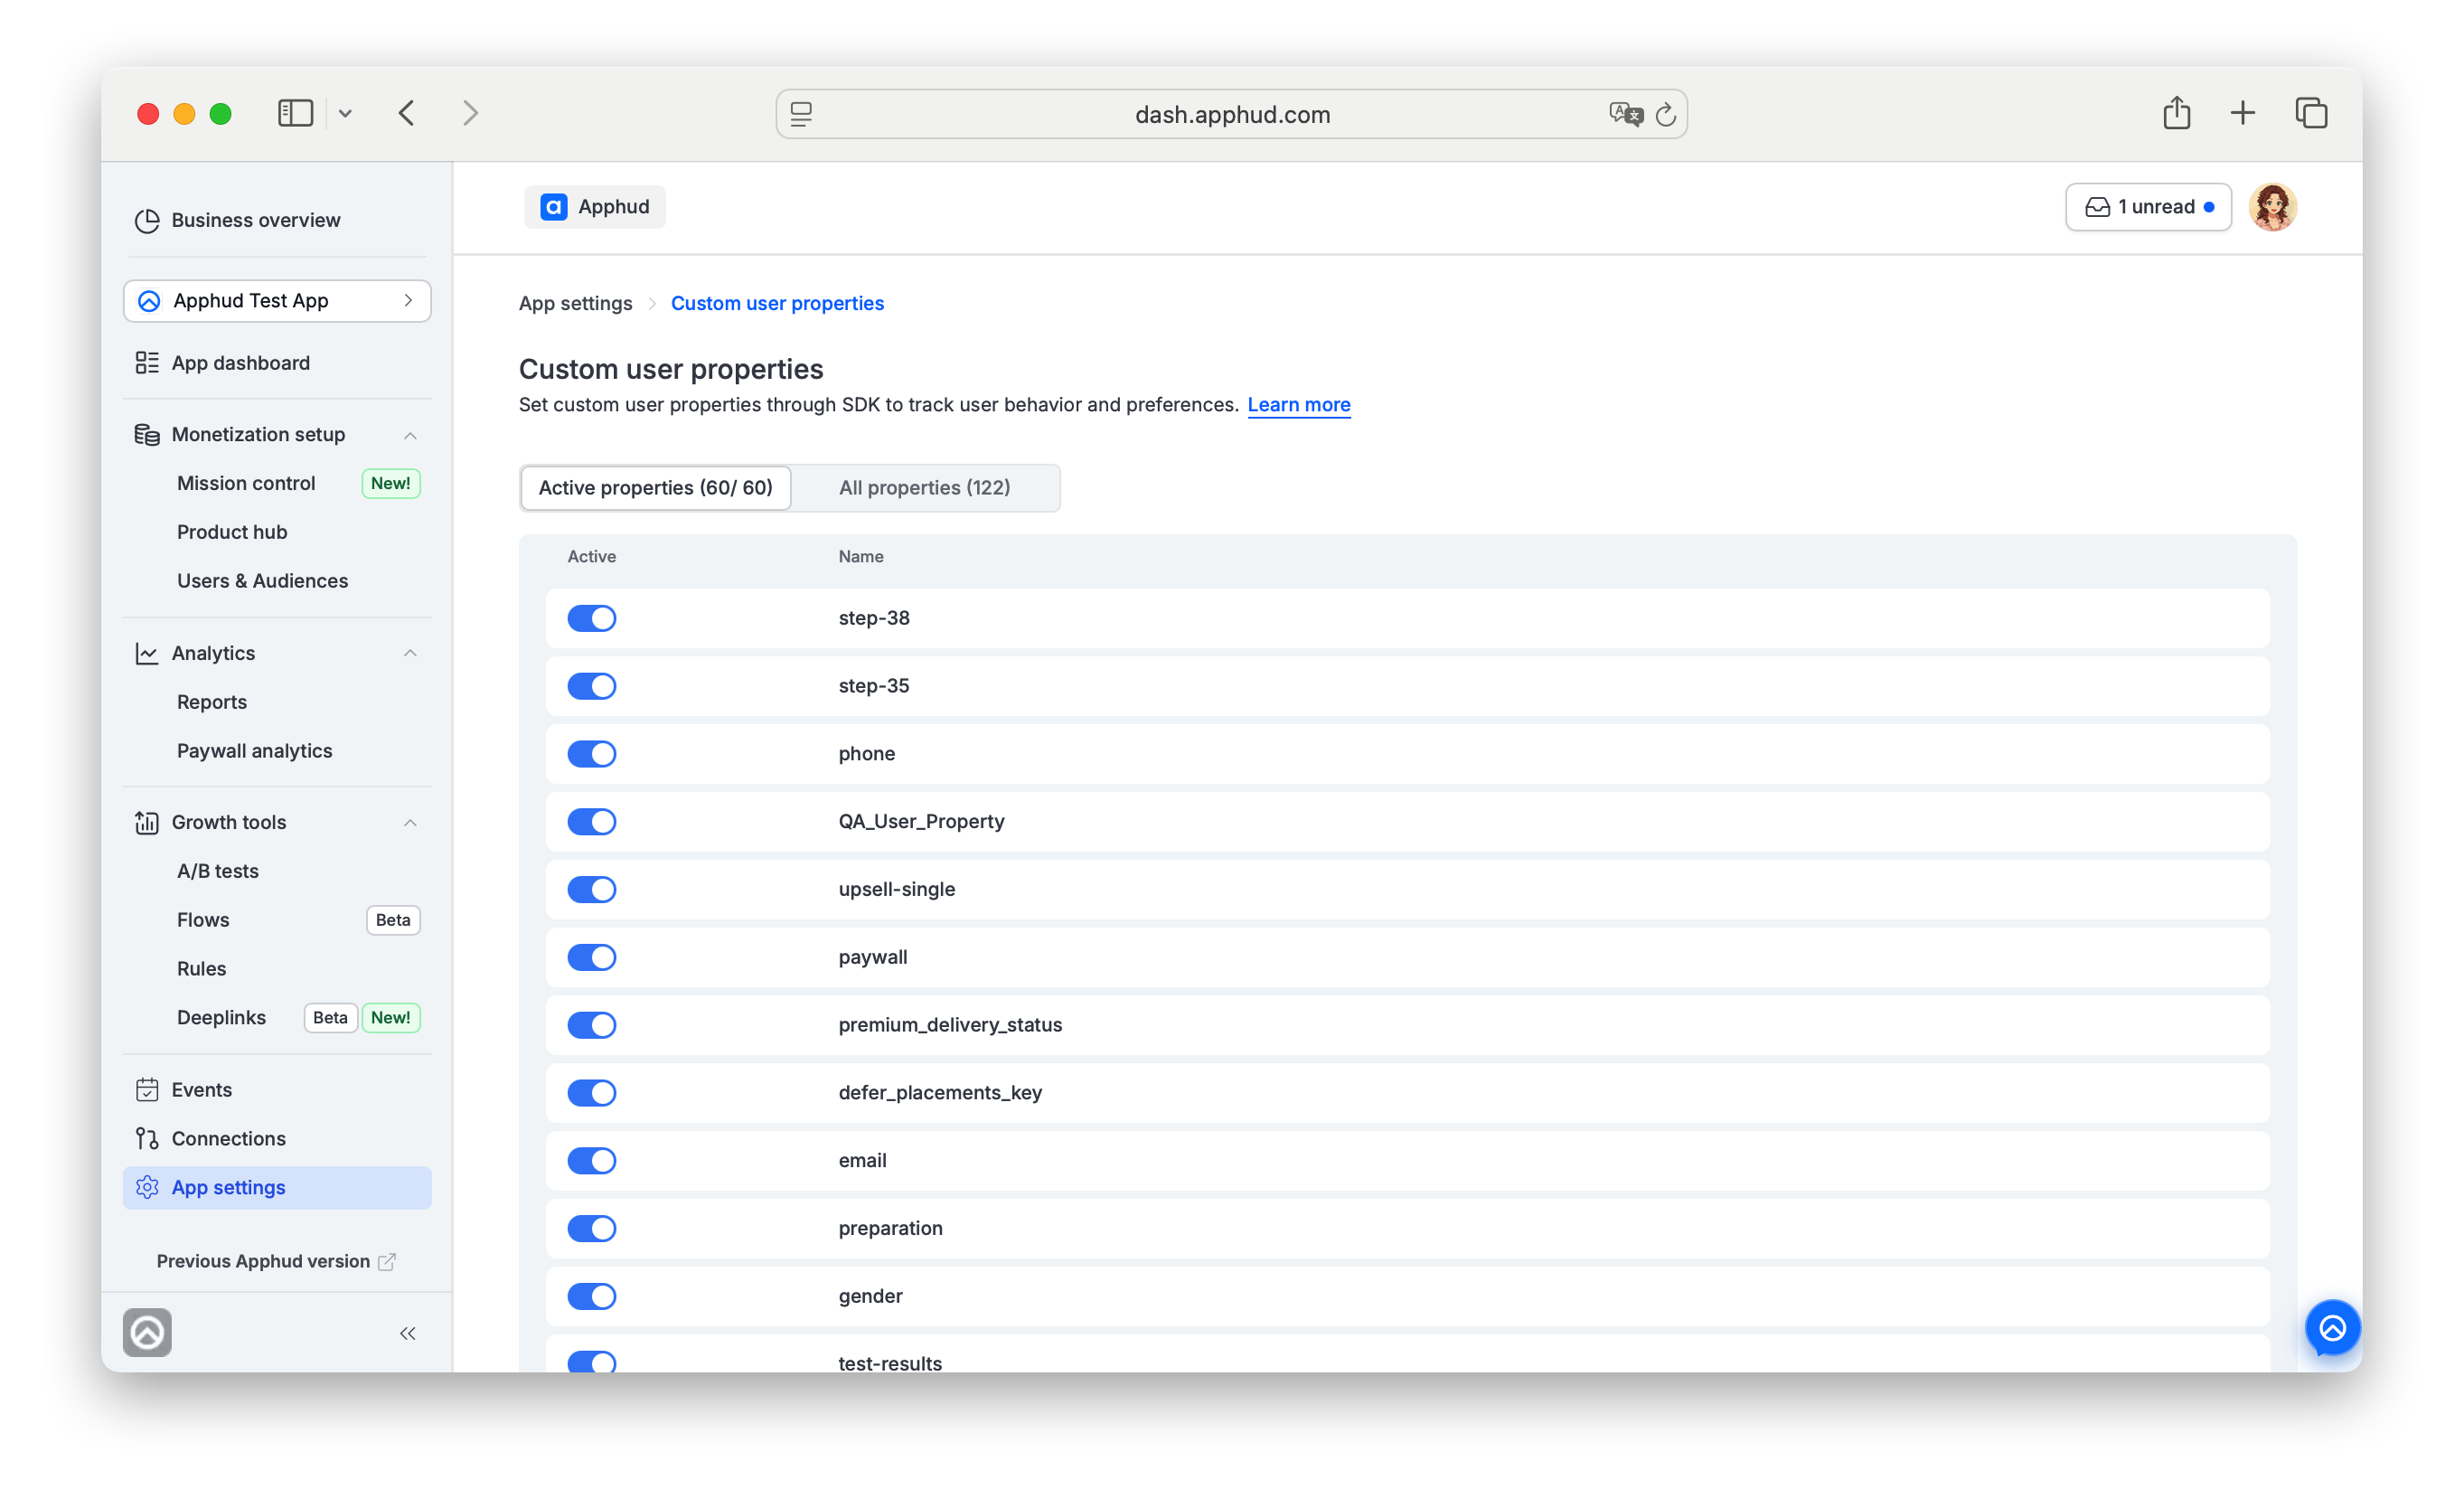Image resolution: width=2464 pixels, height=1508 pixels.
Task: Click the Events calendar icon
Action: [x=147, y=1089]
